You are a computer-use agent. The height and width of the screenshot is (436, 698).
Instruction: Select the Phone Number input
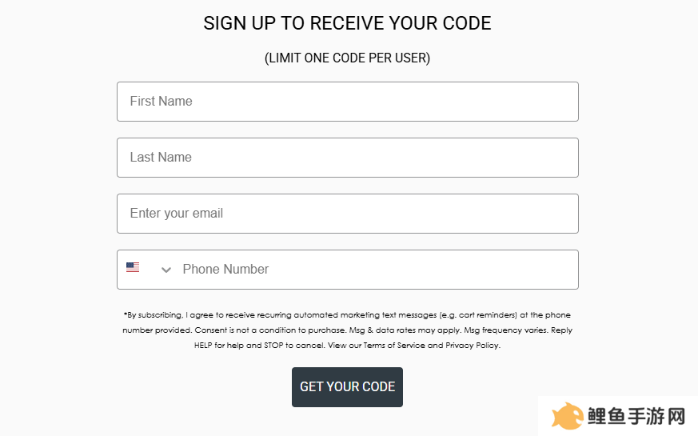[378, 270]
